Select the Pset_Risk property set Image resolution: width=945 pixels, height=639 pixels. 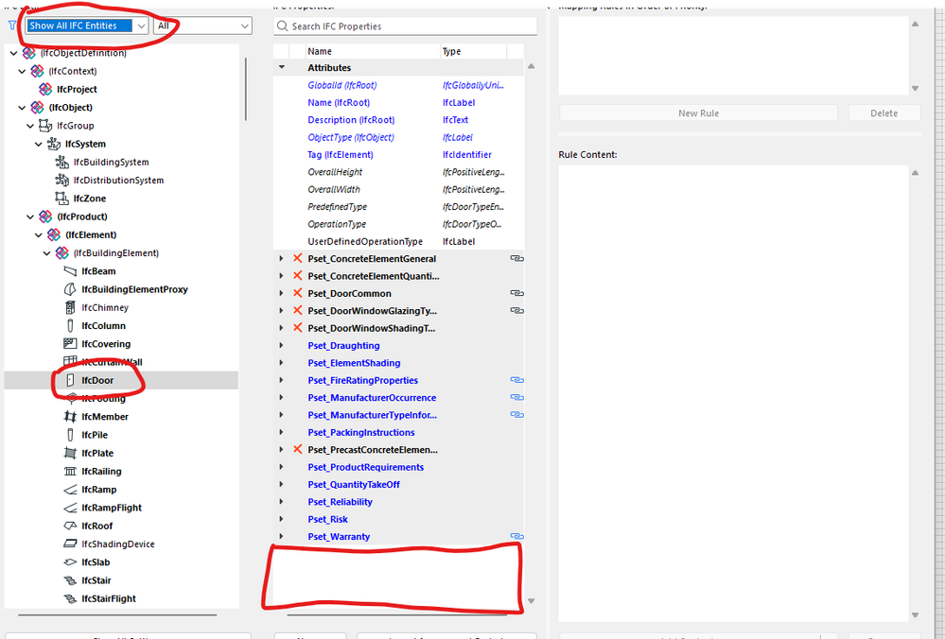pyautogui.click(x=327, y=519)
